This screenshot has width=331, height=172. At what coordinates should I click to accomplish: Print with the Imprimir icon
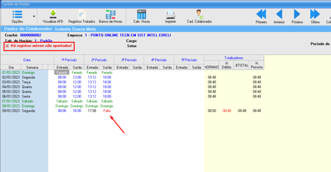(170, 16)
